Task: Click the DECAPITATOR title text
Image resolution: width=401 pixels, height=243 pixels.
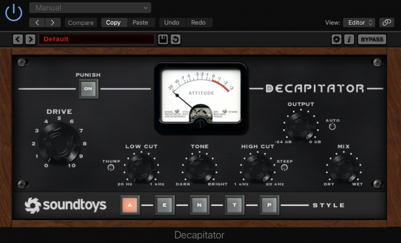Action: pyautogui.click(x=315, y=88)
